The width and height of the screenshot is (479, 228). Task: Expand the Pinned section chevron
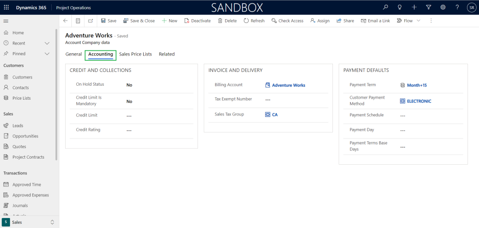47,54
